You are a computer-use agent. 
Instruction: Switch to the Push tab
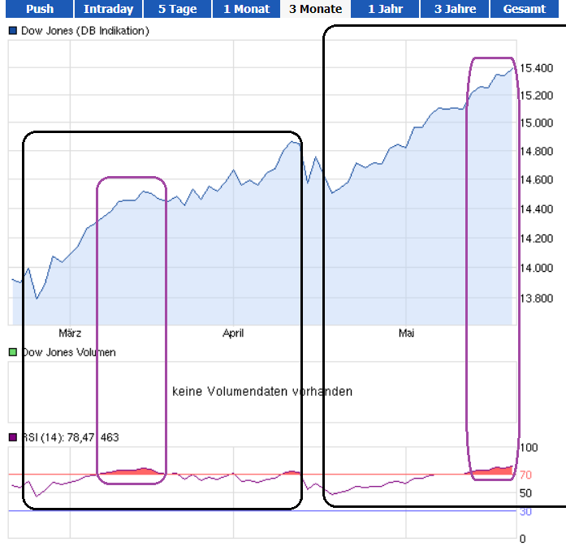coord(39,9)
